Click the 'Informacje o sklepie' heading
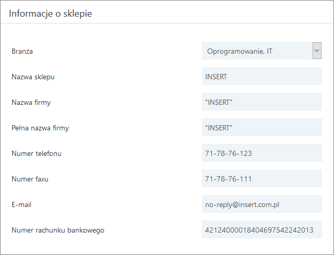Screen dimensions: 334x255 (50, 14)
